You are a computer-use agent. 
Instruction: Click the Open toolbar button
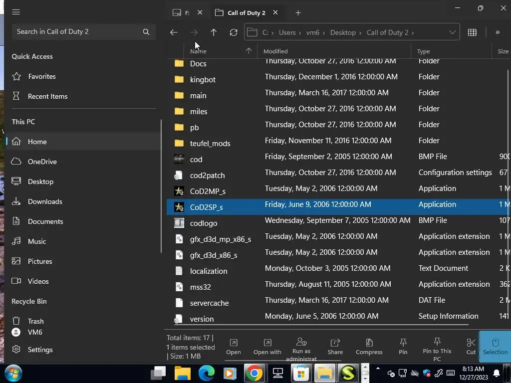(234, 347)
